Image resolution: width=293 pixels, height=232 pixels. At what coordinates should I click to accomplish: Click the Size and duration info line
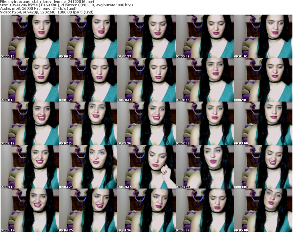66,5
